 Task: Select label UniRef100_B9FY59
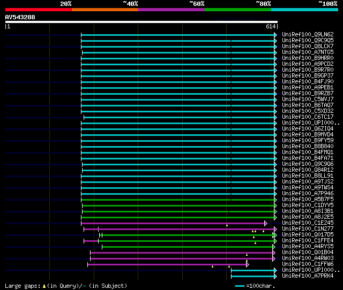point(308,141)
